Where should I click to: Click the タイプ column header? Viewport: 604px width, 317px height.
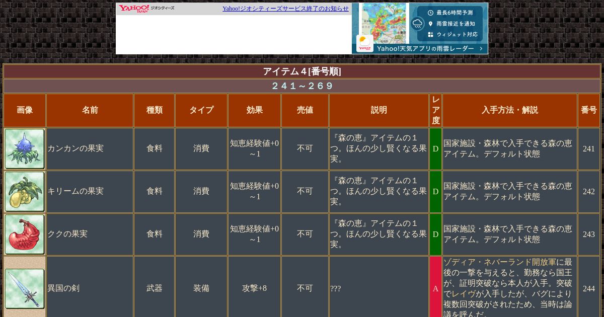click(x=201, y=110)
